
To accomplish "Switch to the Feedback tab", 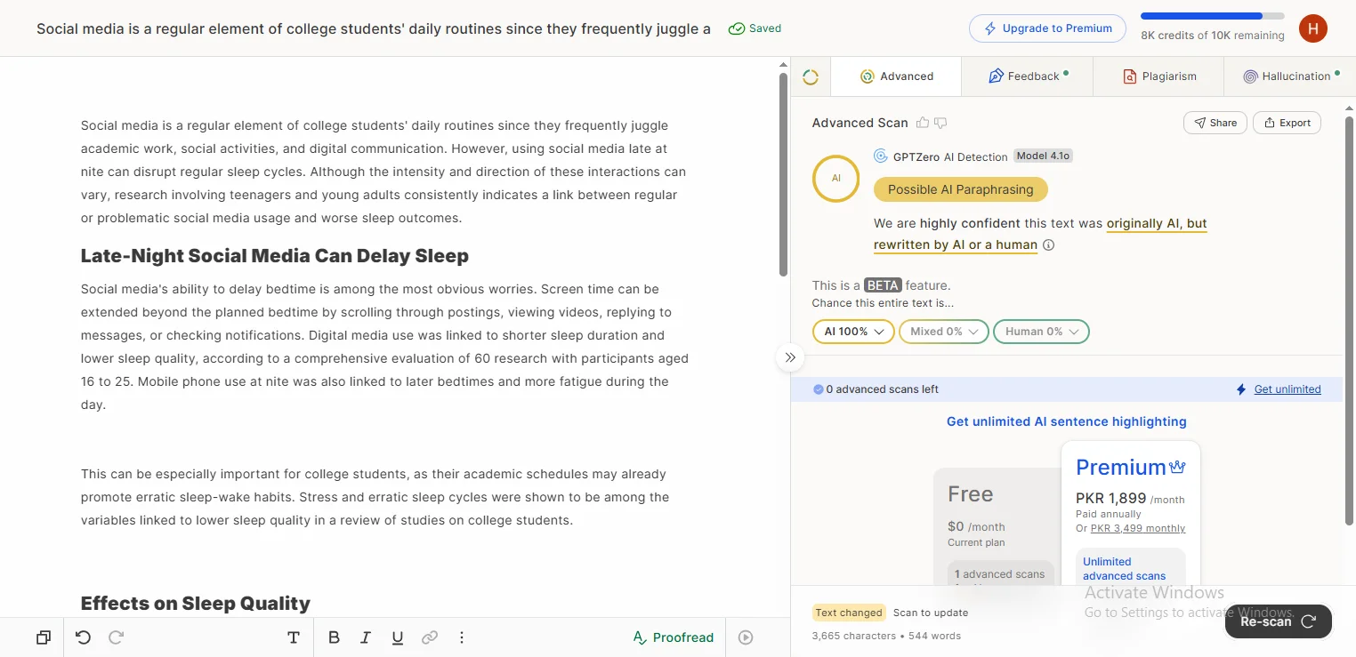I will coord(1028,76).
